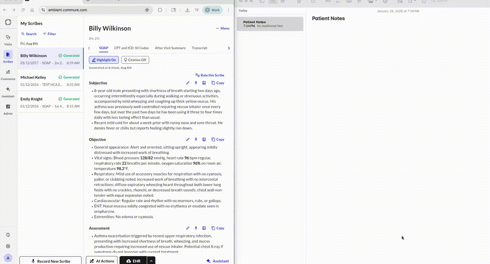Select the Scribes sidebar icon
This screenshot has height=264, width=490.
[8, 57]
